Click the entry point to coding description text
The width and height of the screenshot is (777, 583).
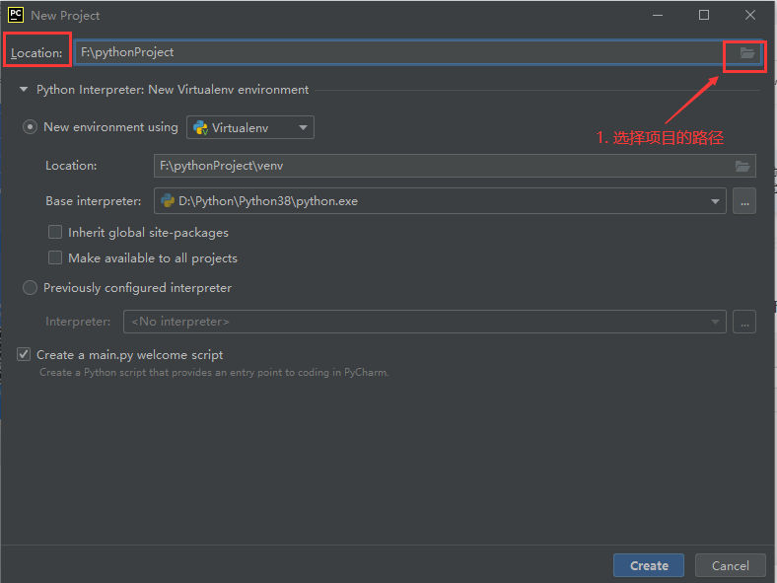[x=214, y=372]
